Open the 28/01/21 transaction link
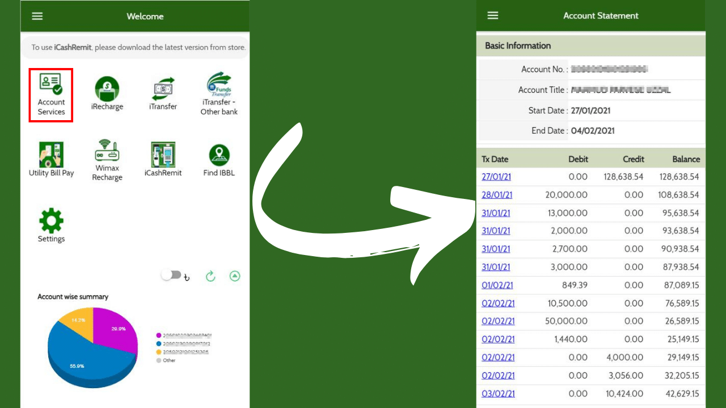 point(497,195)
